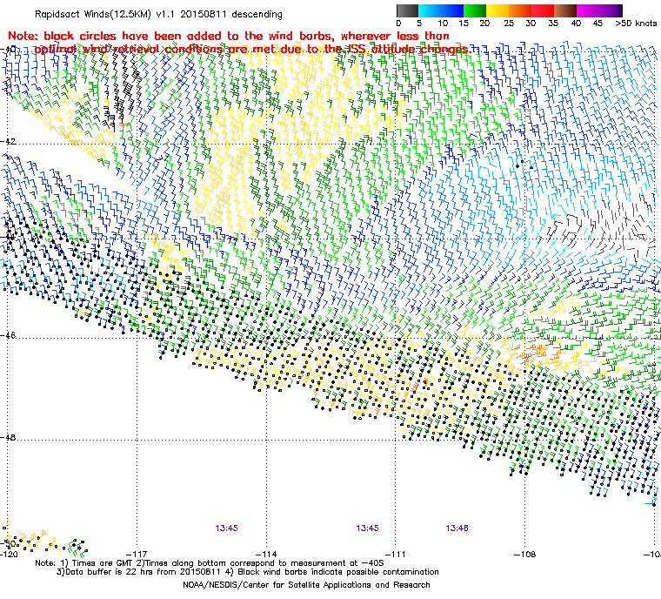Click the '15' legend tick label
The height and width of the screenshot is (599, 661).
(464, 24)
